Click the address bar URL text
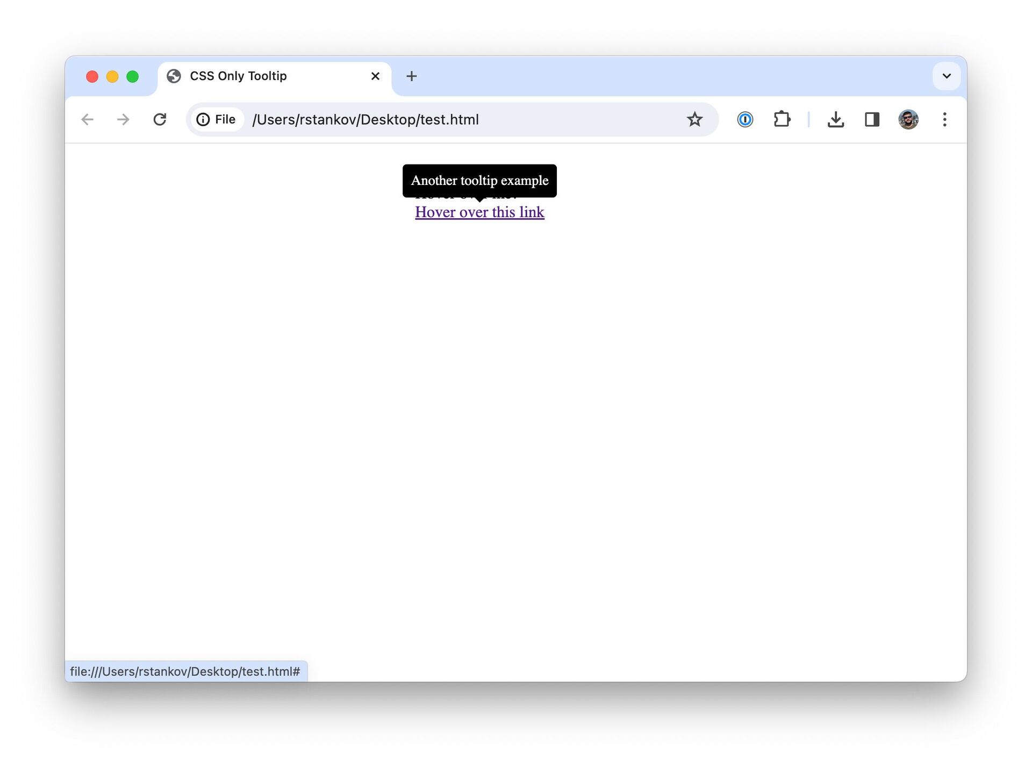 [x=365, y=119]
